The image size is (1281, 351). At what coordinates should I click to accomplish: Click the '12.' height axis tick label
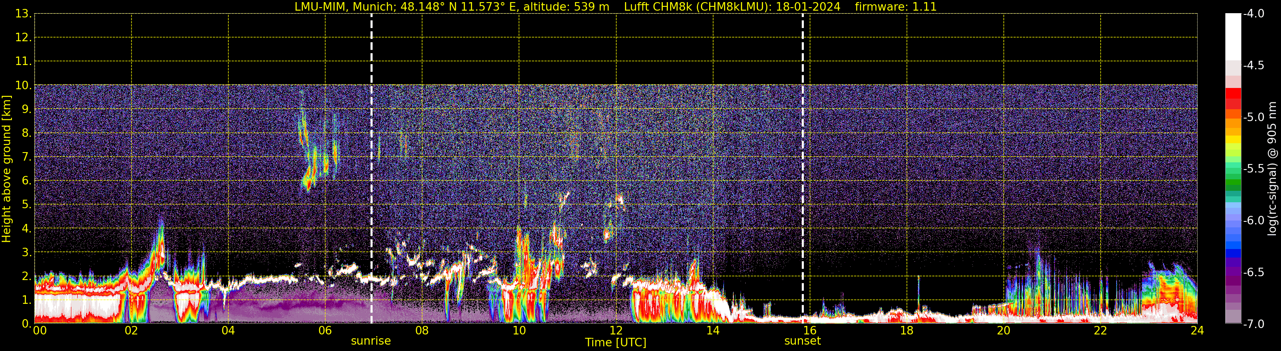[x=23, y=37]
